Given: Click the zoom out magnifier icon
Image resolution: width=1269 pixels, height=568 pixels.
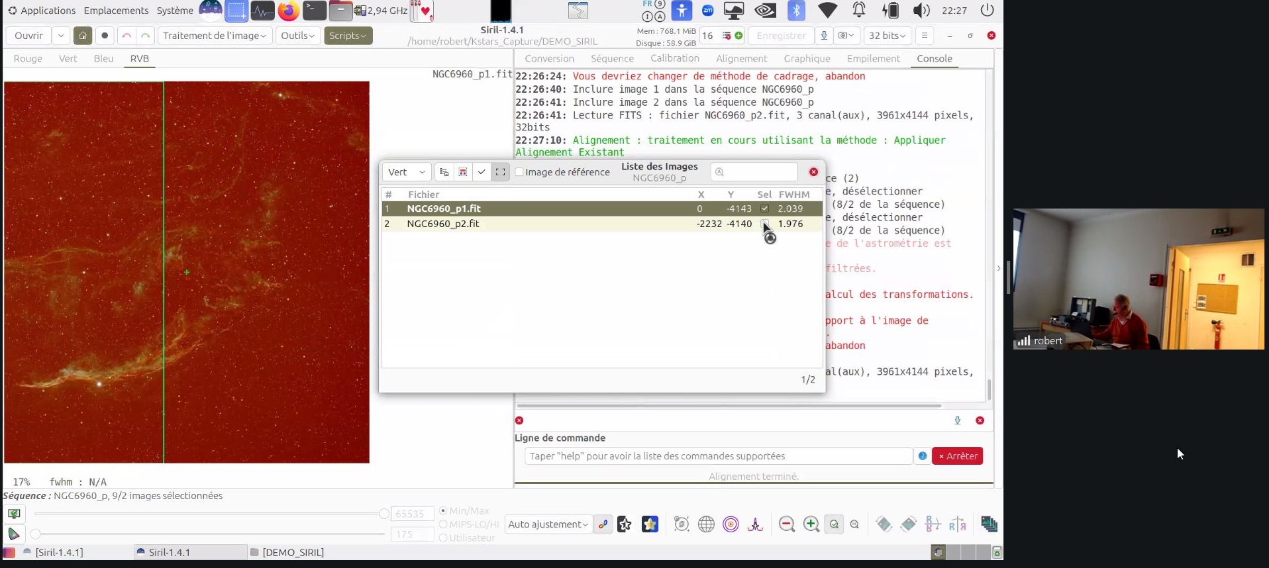Looking at the screenshot, I should (786, 524).
